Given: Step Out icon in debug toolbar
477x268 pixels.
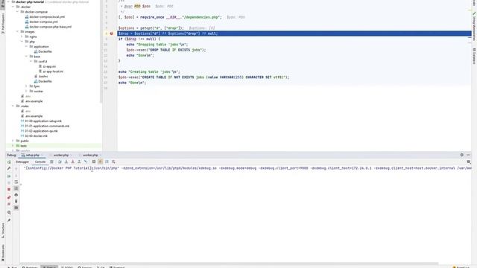Looking at the screenshot, I should tap(79, 162).
